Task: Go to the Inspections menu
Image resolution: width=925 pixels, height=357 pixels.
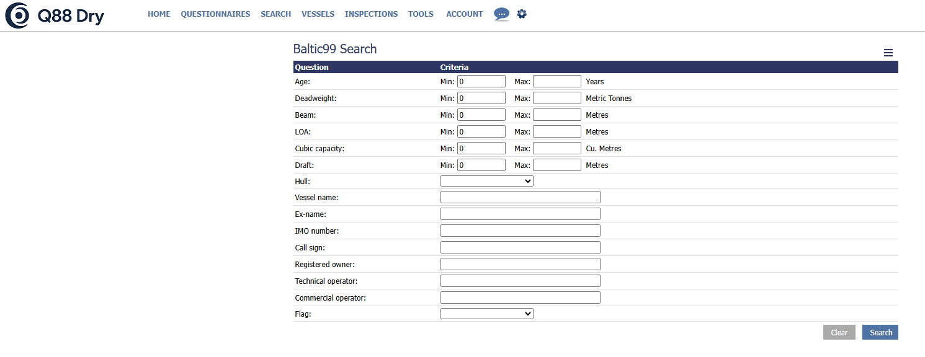Action: [371, 14]
